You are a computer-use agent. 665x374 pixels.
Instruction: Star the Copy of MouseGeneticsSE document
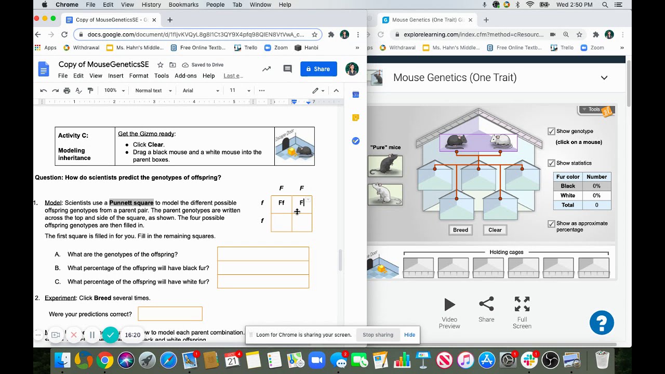(x=160, y=65)
